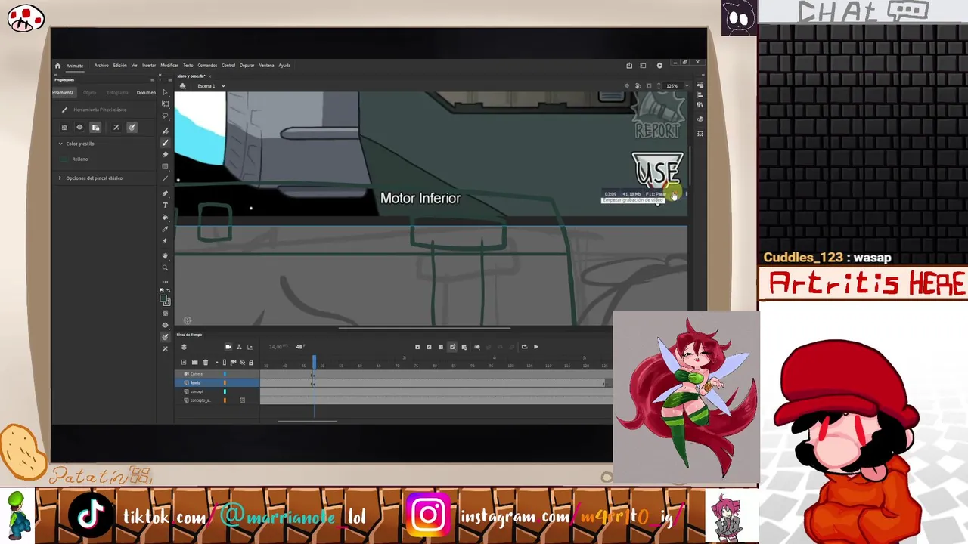
Task: Toggle the highlighted paint mode option
Action: coord(95,128)
